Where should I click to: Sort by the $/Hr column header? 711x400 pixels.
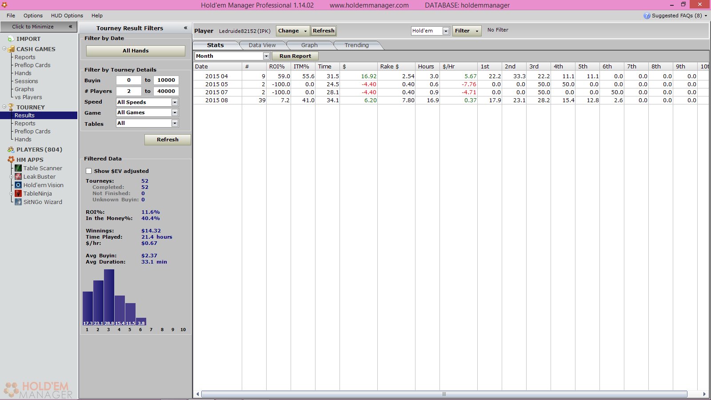click(x=459, y=67)
